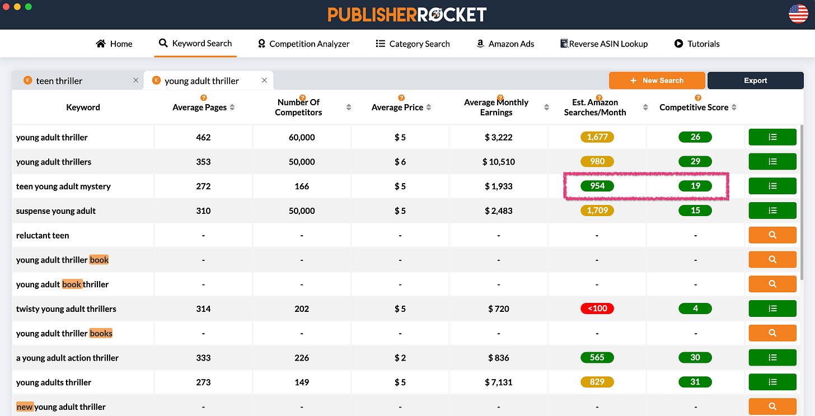Click the Publisher Rocket logo

(407, 14)
